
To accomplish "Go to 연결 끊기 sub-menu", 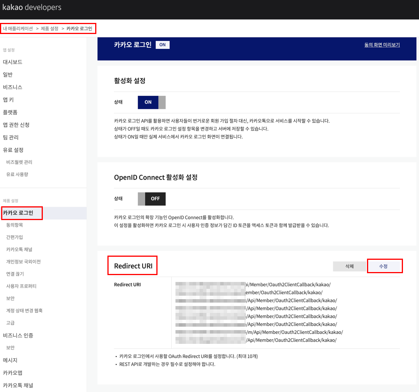I will 15,274.
